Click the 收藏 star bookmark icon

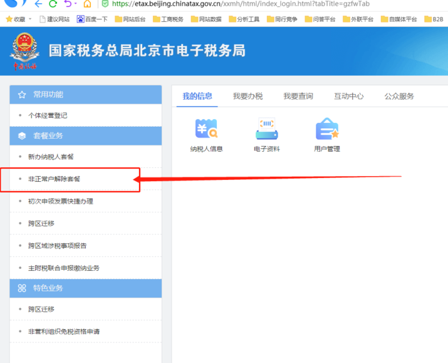pos(9,19)
